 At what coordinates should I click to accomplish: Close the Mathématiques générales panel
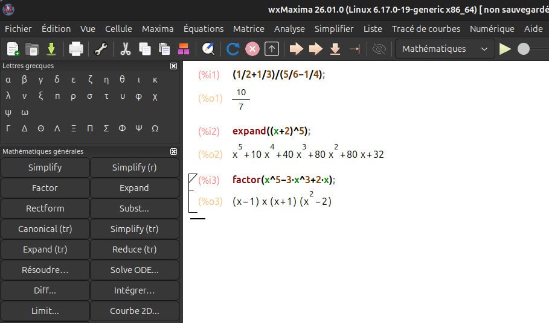[x=173, y=152]
